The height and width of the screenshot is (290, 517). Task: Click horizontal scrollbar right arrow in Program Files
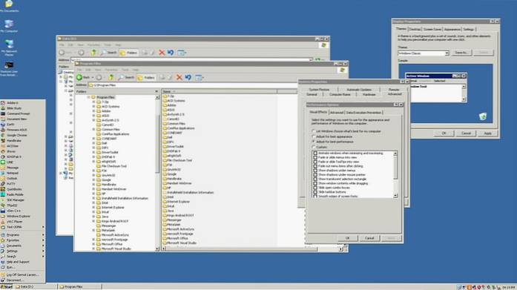[341, 249]
